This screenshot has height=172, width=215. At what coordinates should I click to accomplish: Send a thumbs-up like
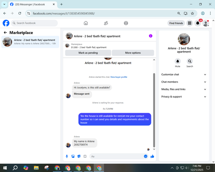(x=152, y=156)
